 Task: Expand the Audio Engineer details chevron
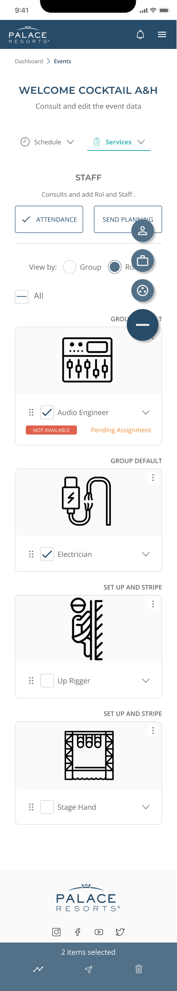tap(146, 412)
